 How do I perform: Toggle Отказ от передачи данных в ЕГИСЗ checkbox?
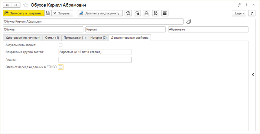(61, 67)
